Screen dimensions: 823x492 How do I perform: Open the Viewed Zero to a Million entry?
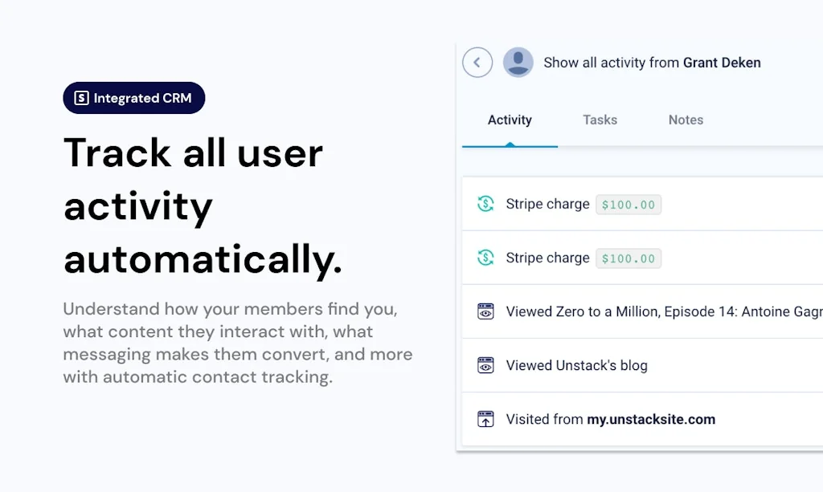click(663, 311)
